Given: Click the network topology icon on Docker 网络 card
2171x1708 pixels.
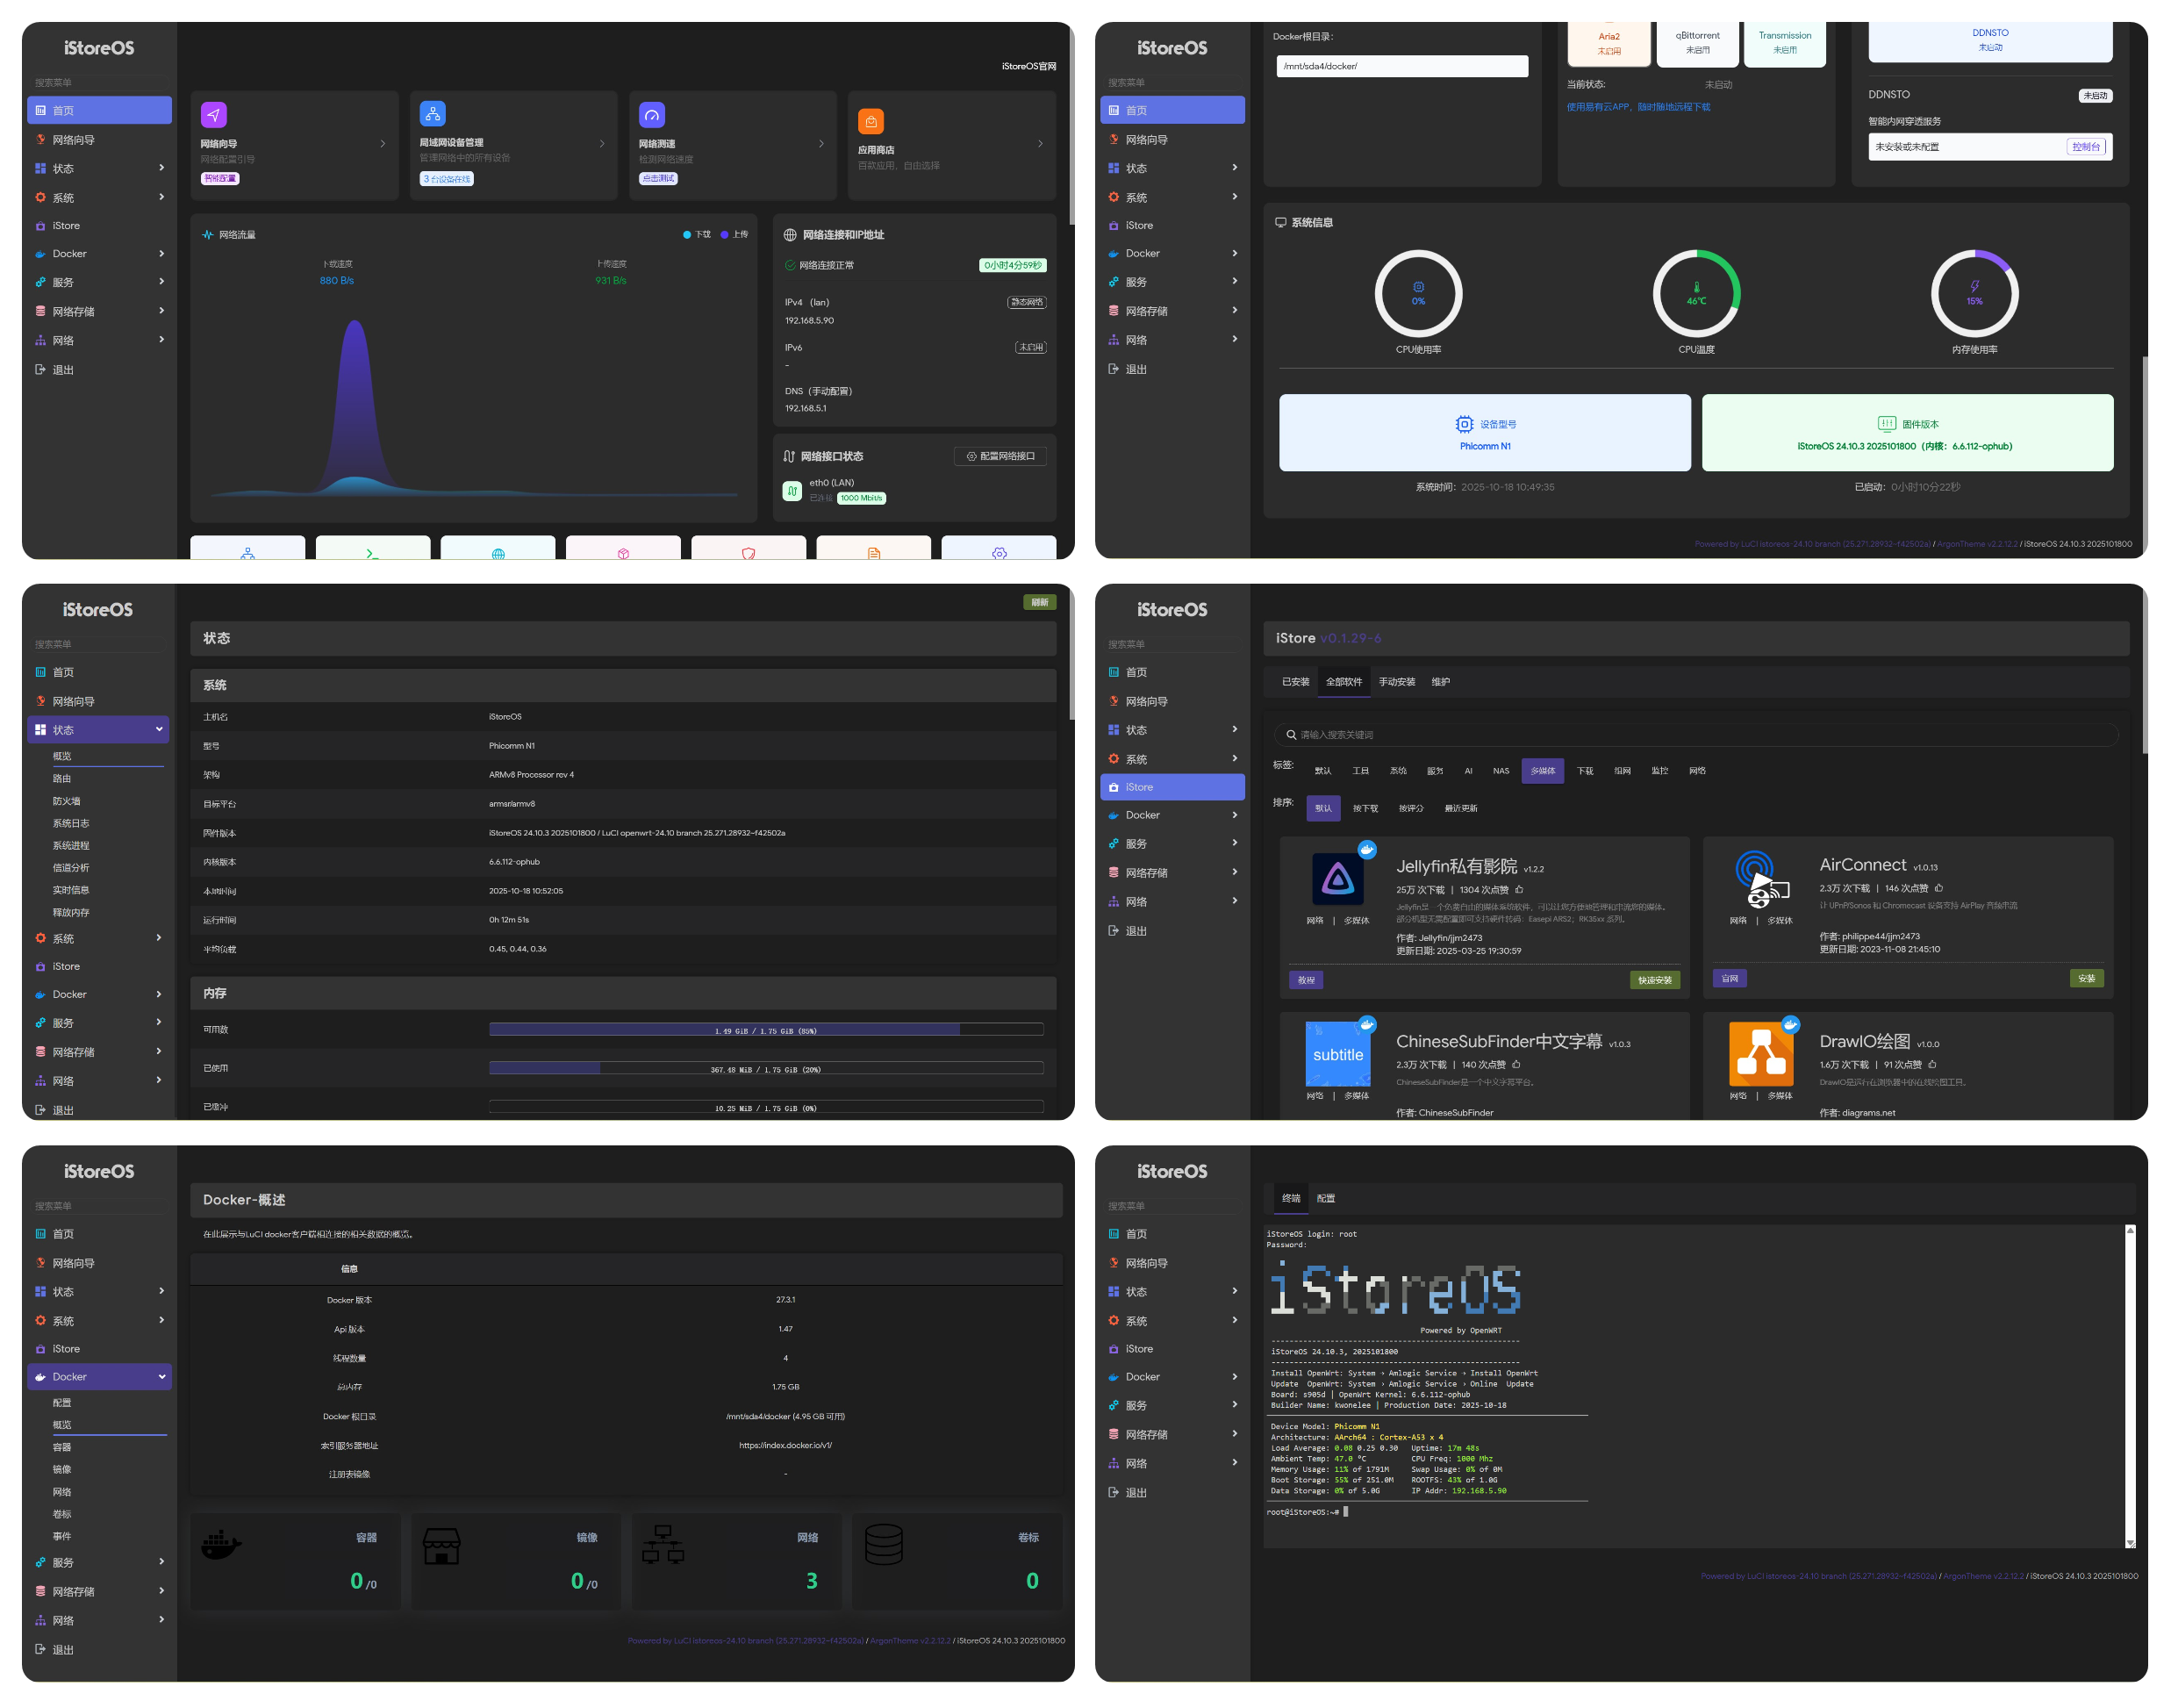Looking at the screenshot, I should pos(663,1545).
